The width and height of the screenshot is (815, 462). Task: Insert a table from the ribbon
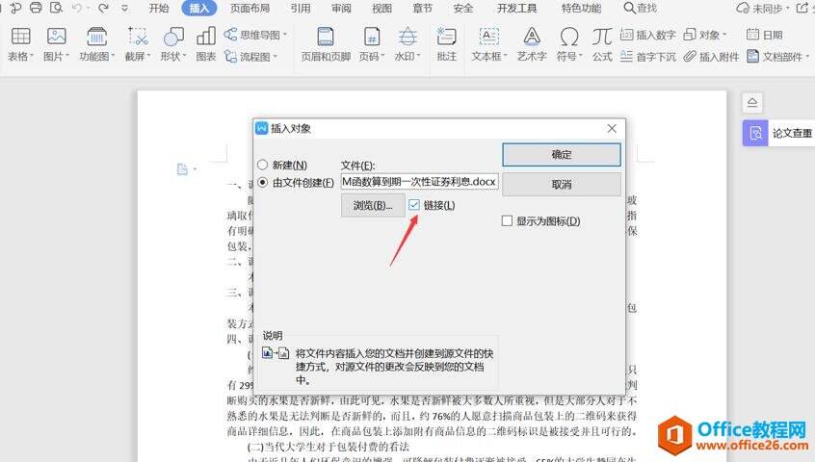21,44
